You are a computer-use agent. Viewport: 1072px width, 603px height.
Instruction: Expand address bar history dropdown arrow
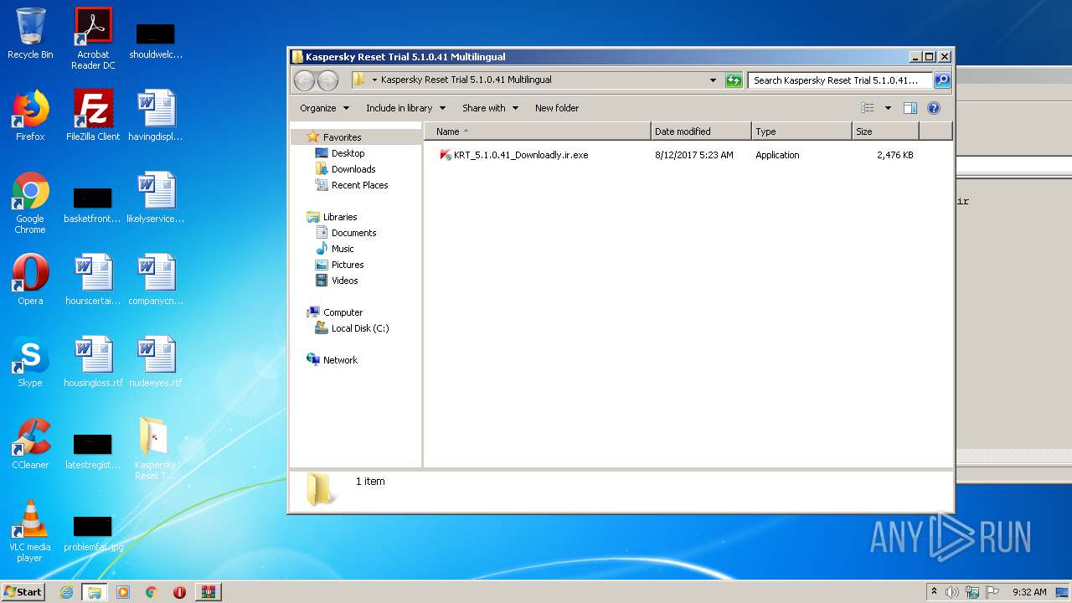(713, 80)
